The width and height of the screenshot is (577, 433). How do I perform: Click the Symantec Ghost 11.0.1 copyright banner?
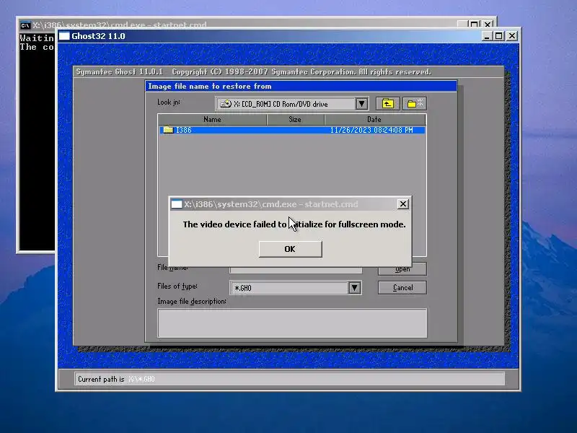tap(254, 71)
